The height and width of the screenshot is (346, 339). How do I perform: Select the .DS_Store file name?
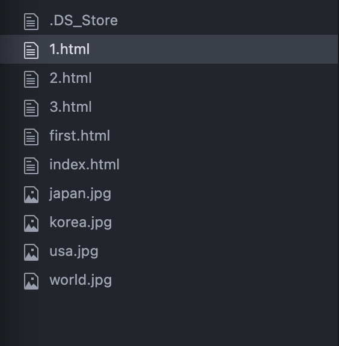pyautogui.click(x=84, y=21)
